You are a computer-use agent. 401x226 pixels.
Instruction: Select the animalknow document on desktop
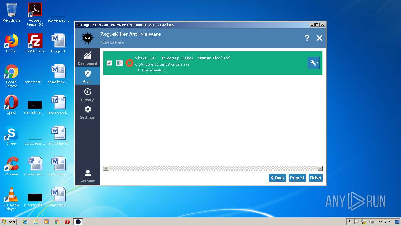[58, 74]
